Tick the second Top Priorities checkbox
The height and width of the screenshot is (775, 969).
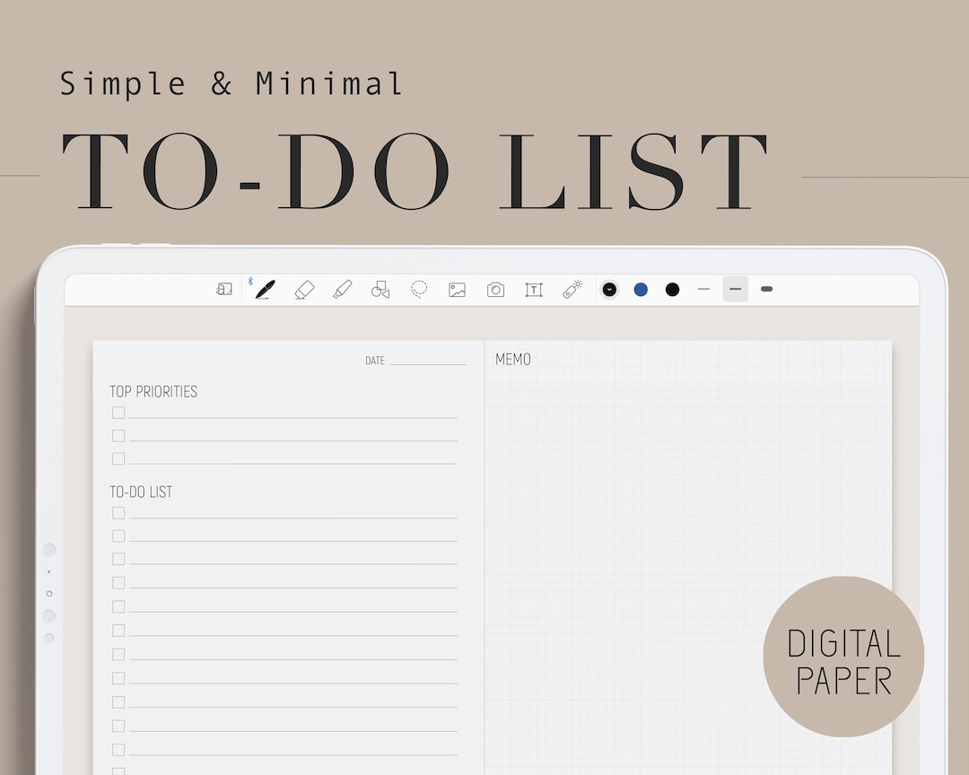[118, 435]
